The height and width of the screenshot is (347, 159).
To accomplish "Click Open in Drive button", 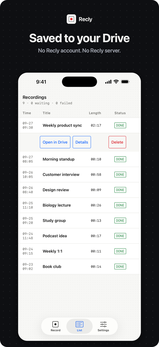I will 55,142.
